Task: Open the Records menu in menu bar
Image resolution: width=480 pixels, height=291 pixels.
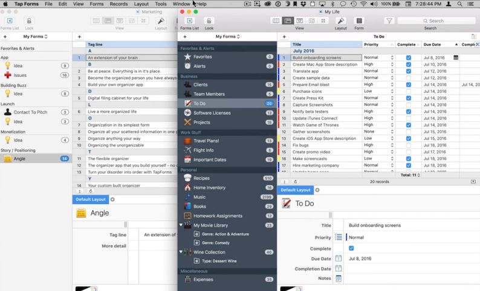Action: click(118, 4)
